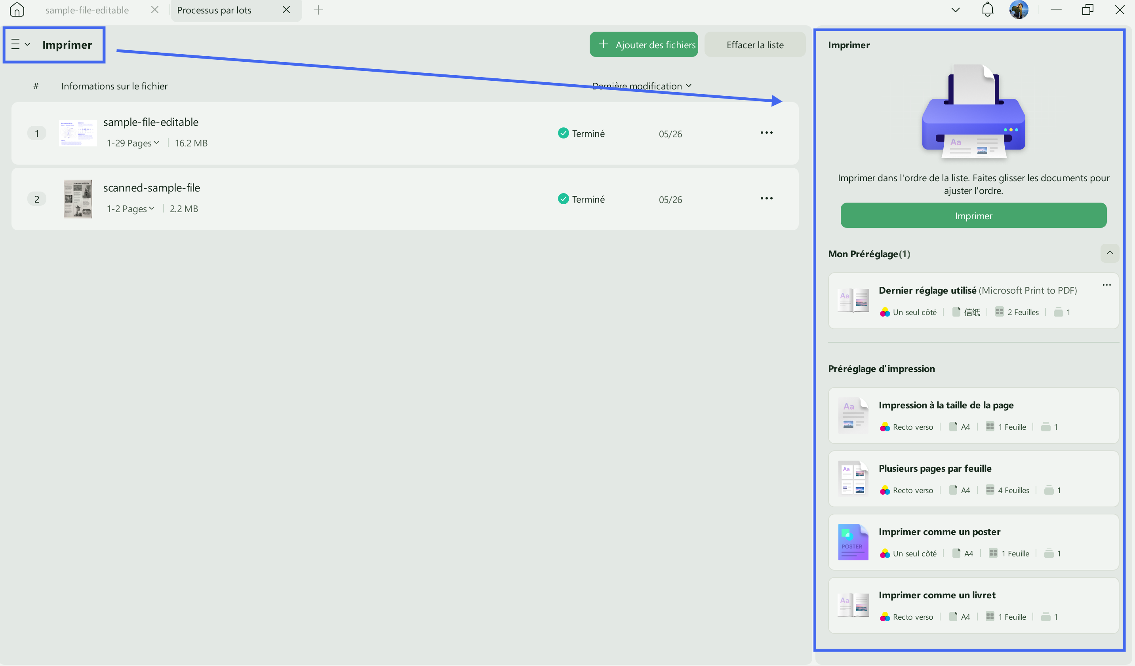This screenshot has width=1135, height=666.
Task: Click 05/26 date of scanned-sample-file
Action: 670,200
